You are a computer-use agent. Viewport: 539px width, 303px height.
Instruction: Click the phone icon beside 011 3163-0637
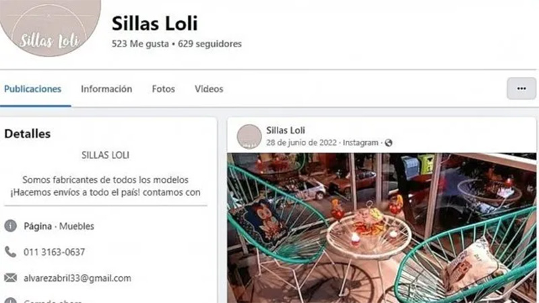click(x=10, y=252)
